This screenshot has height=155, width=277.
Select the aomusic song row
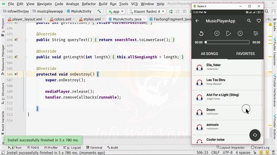(x=227, y=127)
